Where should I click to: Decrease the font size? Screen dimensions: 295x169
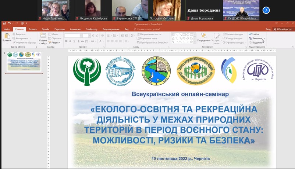[x=97, y=36]
